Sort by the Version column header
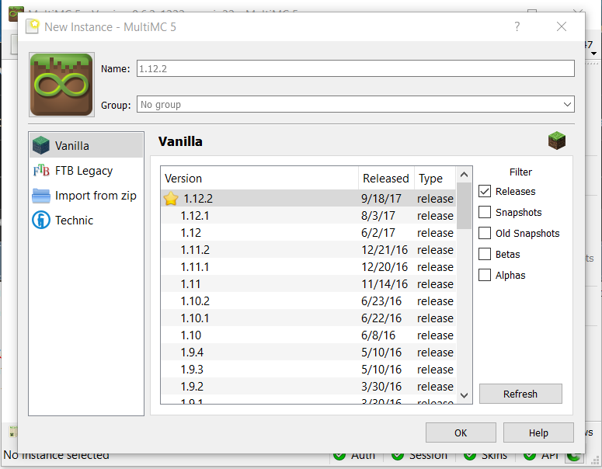 pyautogui.click(x=259, y=178)
